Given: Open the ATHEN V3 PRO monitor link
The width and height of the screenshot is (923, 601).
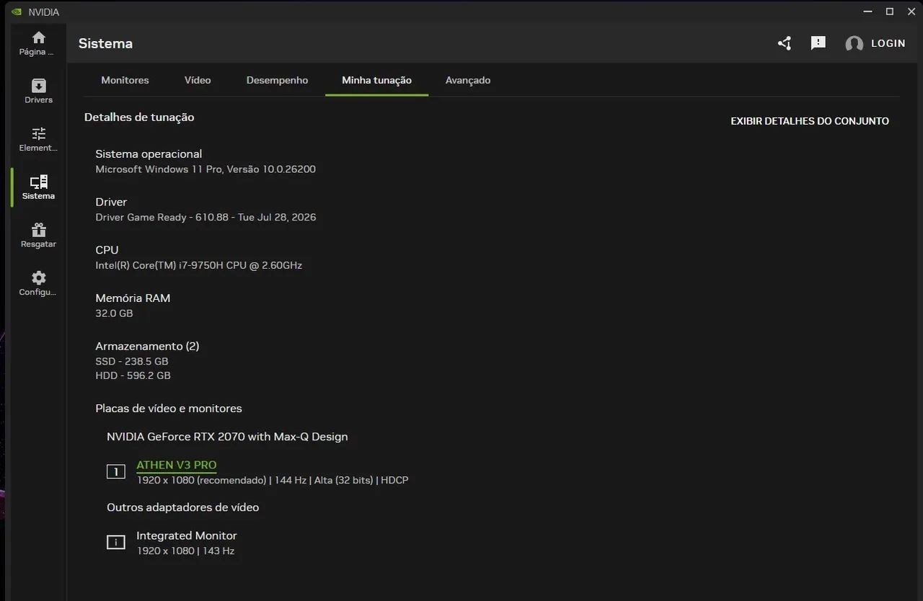Looking at the screenshot, I should point(177,466).
